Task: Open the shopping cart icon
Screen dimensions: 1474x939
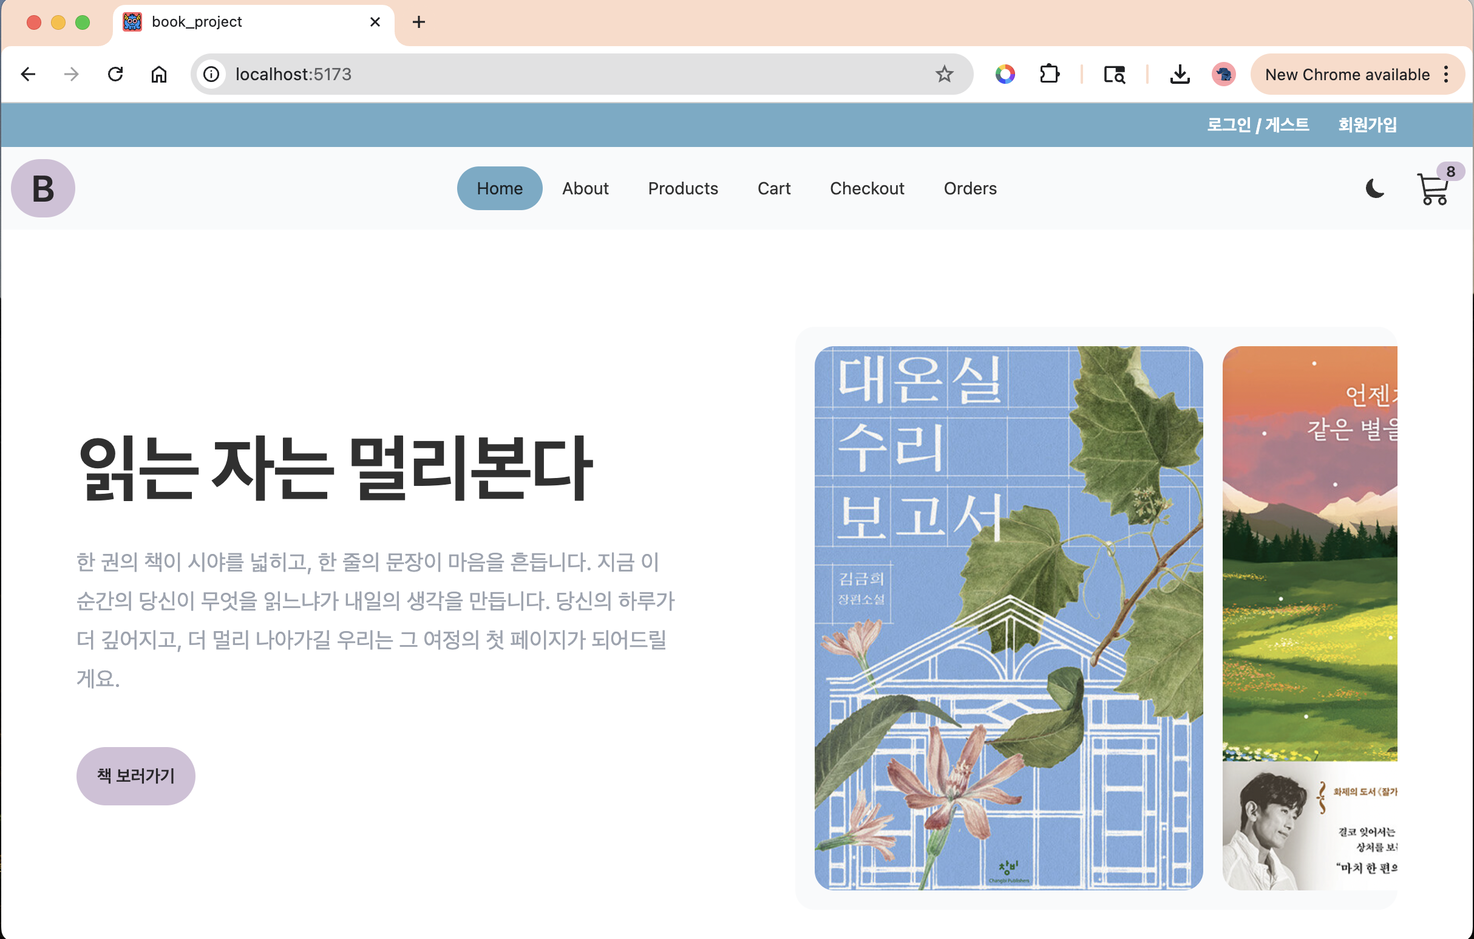Action: coord(1432,190)
